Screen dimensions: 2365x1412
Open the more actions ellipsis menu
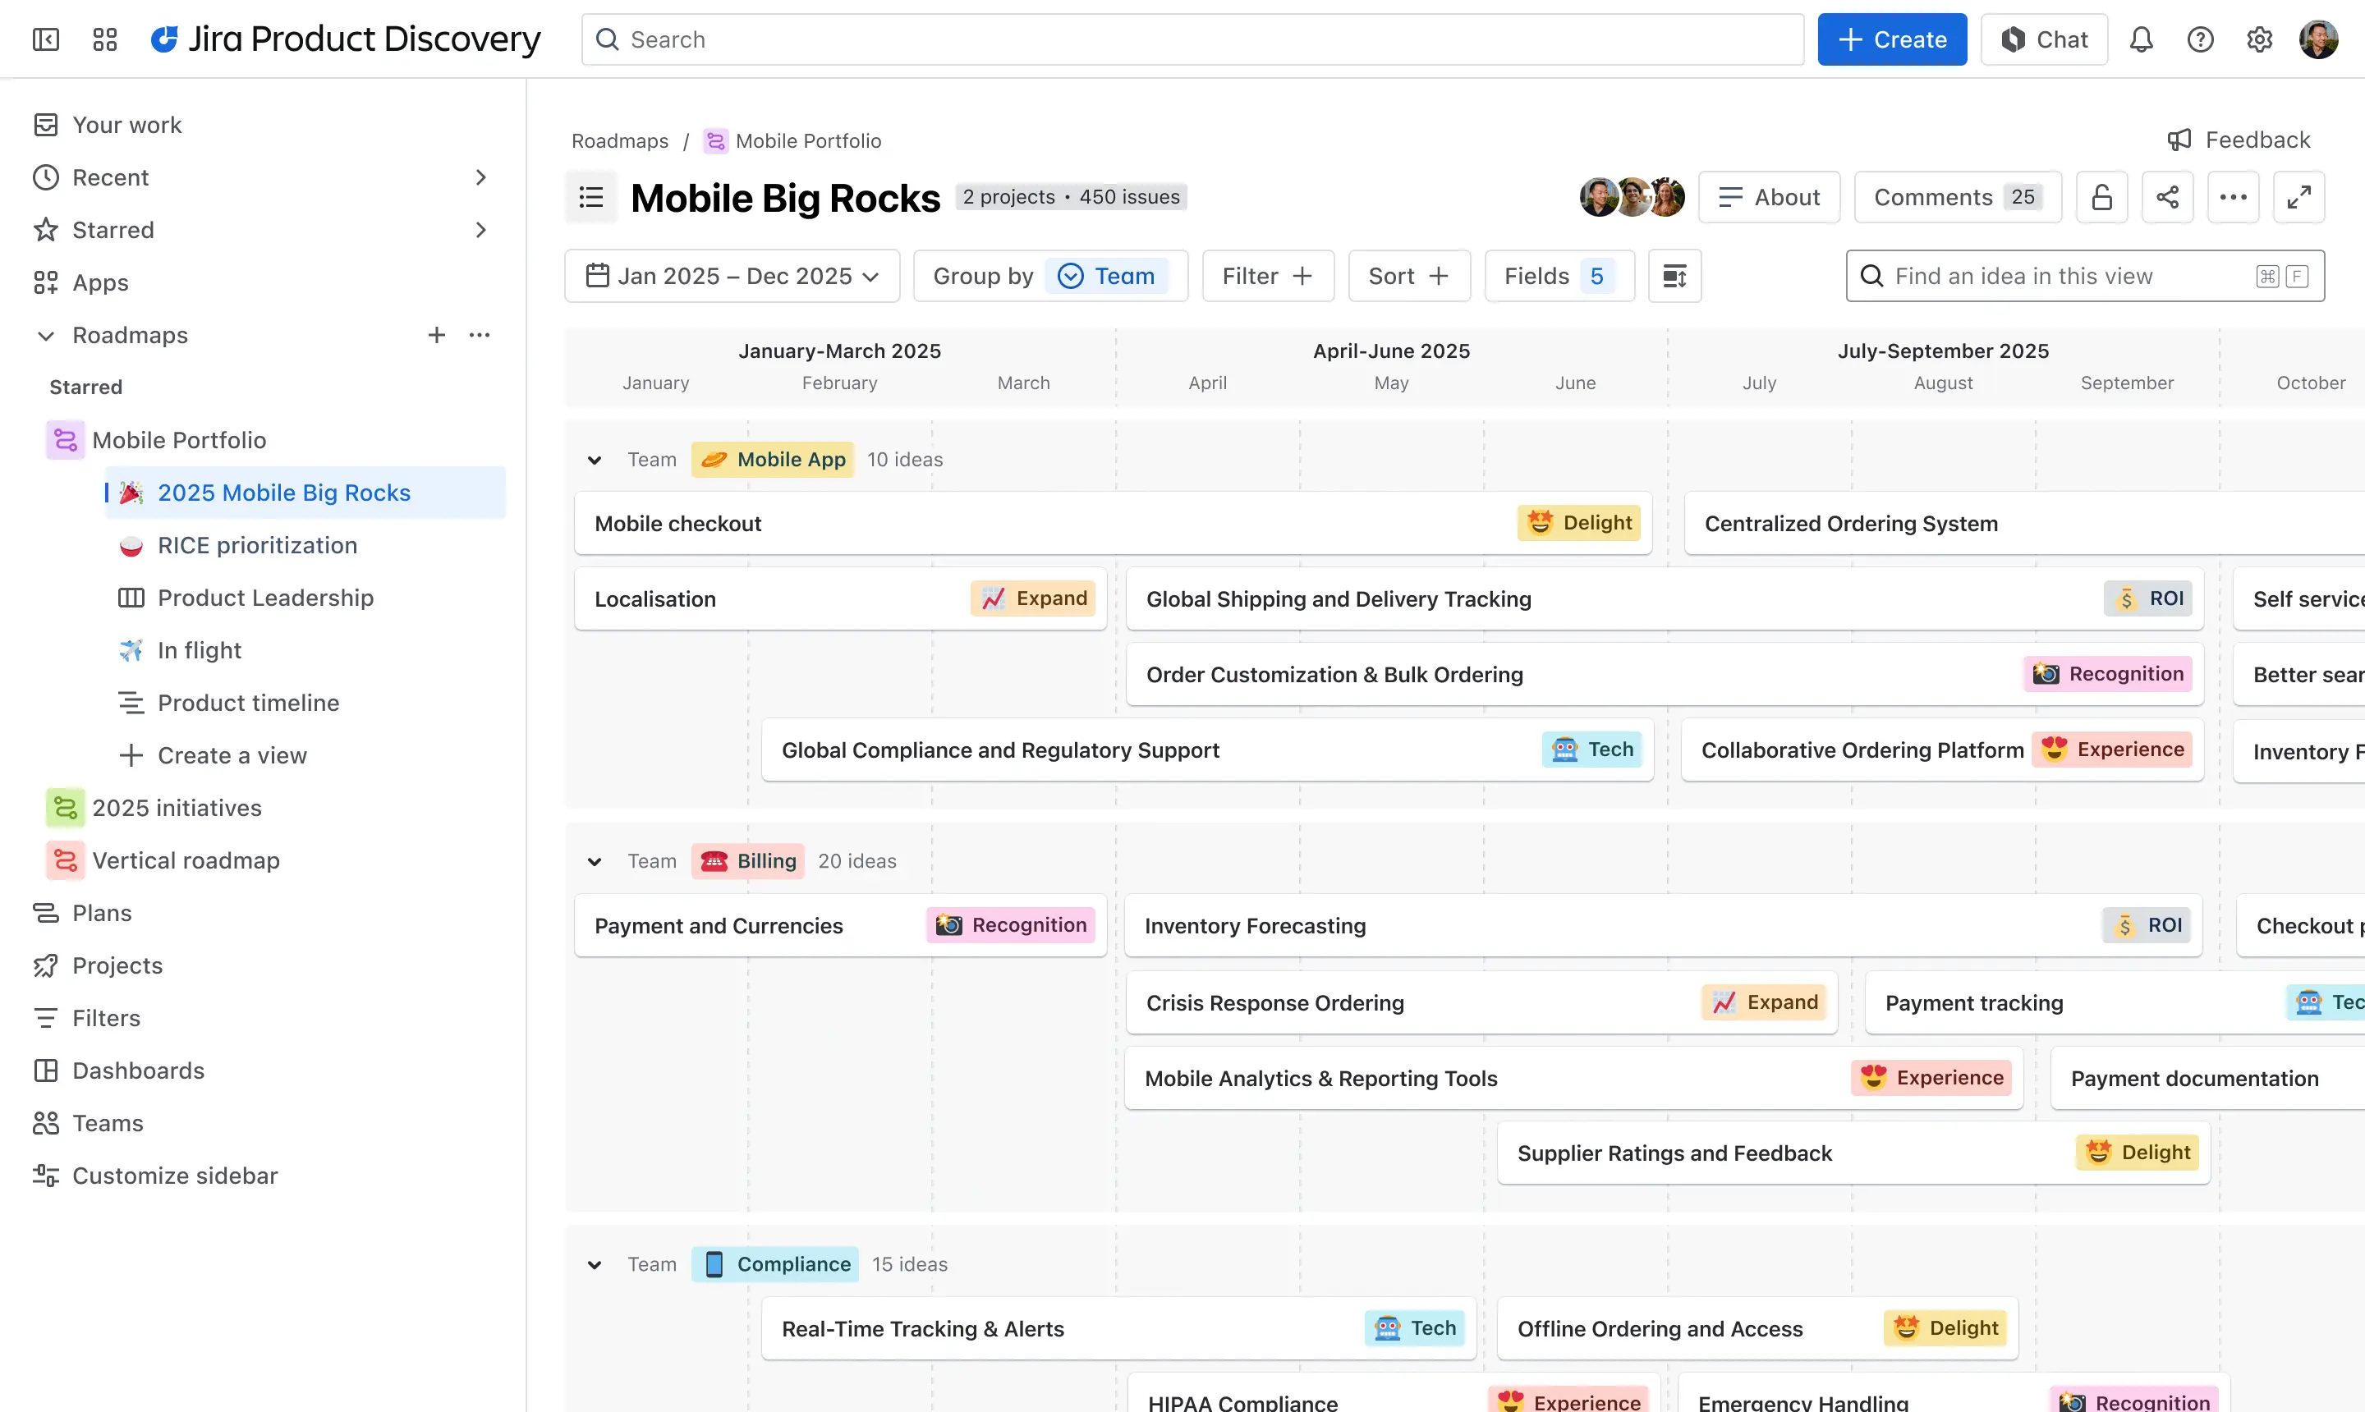click(x=2233, y=197)
